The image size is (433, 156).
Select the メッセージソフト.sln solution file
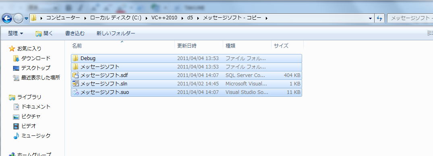coord(186,83)
